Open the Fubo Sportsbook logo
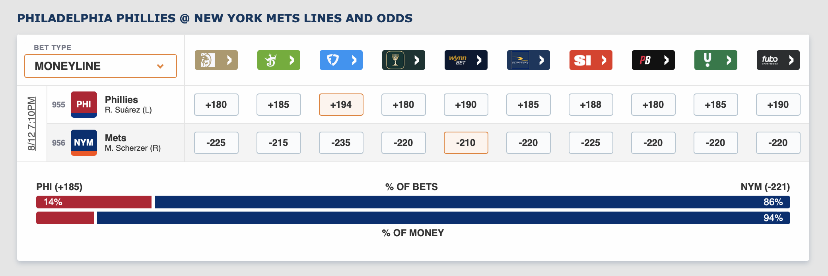 (778, 60)
